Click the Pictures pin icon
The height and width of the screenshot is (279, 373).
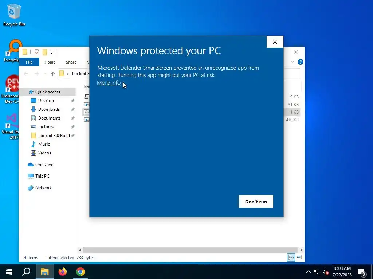coord(73,127)
